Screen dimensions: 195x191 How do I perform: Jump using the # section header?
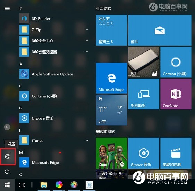click(x=20, y=8)
